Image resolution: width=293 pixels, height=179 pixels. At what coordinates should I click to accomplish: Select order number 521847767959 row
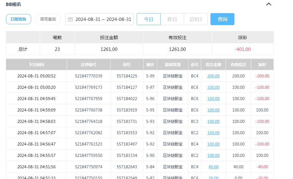point(88,99)
